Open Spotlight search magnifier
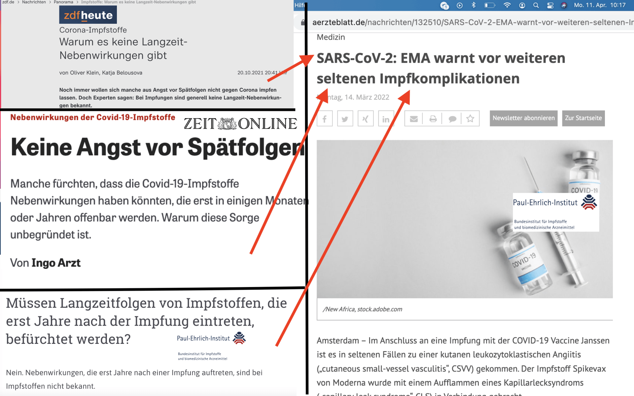The width and height of the screenshot is (634, 396). (536, 5)
